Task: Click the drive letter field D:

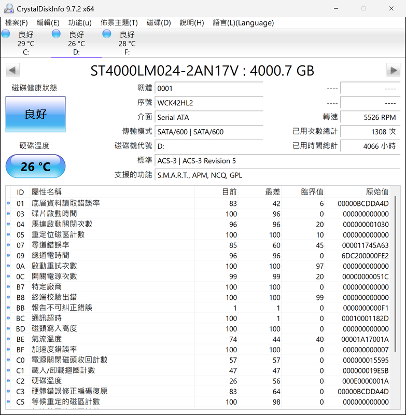Action: pos(209,146)
